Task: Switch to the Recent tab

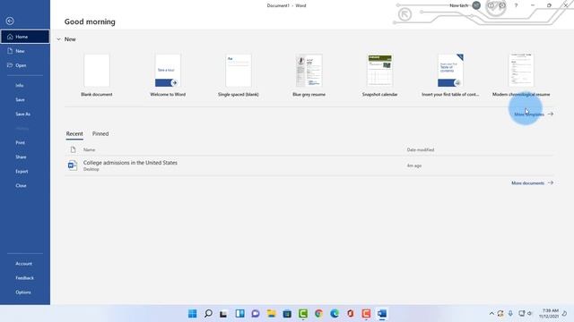Action: coord(74,133)
